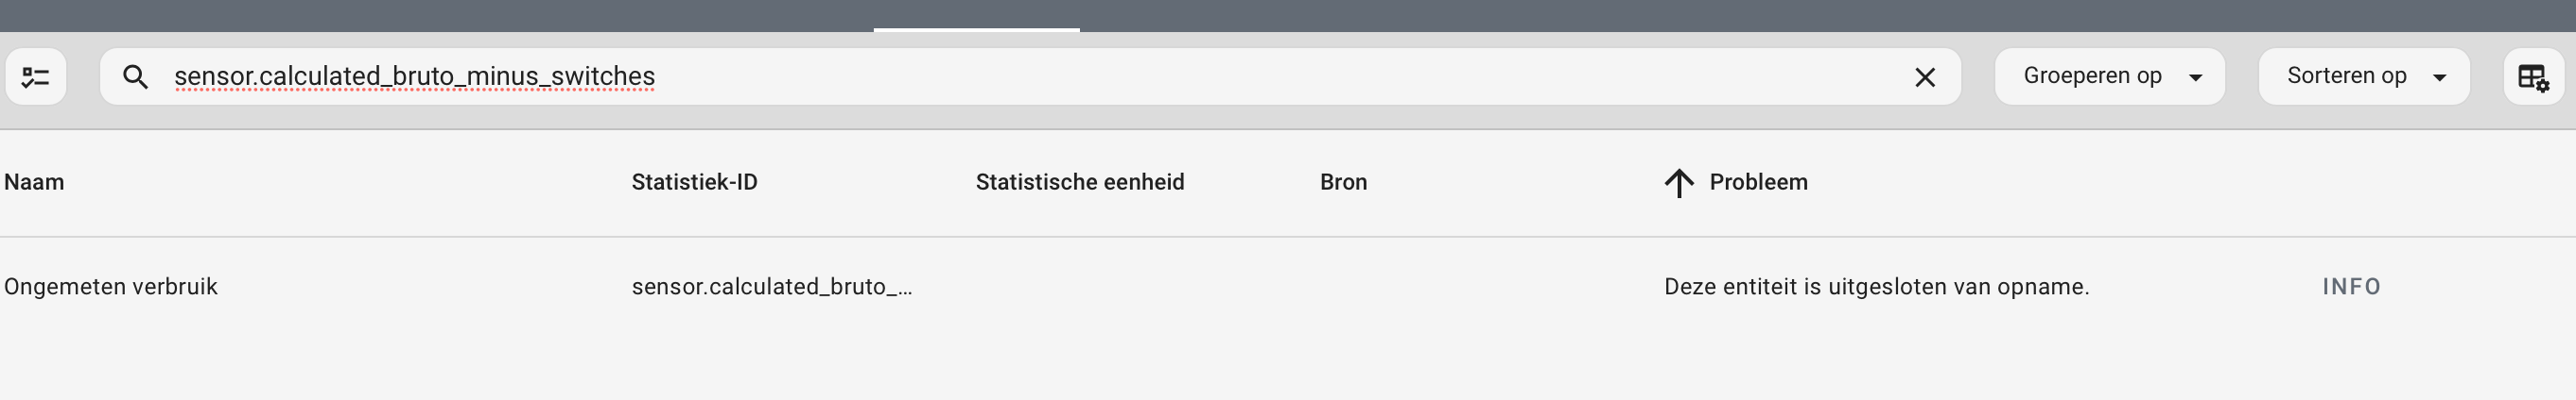Viewport: 2576px width, 400px height.
Task: Open the Sorteren op dropdown
Action: pyautogui.click(x=2364, y=76)
